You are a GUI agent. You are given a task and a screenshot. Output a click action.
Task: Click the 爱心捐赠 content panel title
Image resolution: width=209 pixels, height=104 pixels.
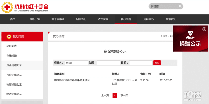tap(59, 36)
